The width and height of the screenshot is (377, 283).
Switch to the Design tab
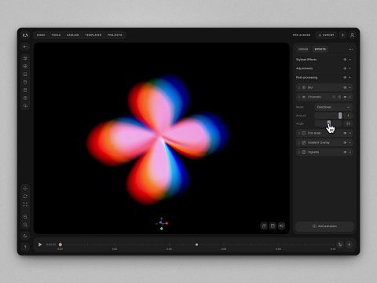tap(303, 49)
